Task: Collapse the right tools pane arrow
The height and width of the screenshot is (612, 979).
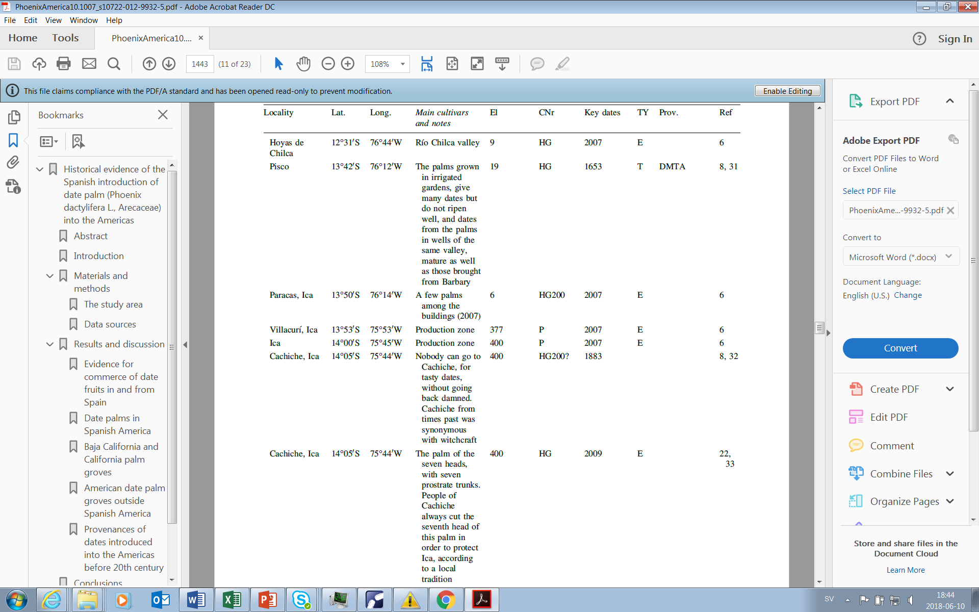Action: pyautogui.click(x=829, y=333)
